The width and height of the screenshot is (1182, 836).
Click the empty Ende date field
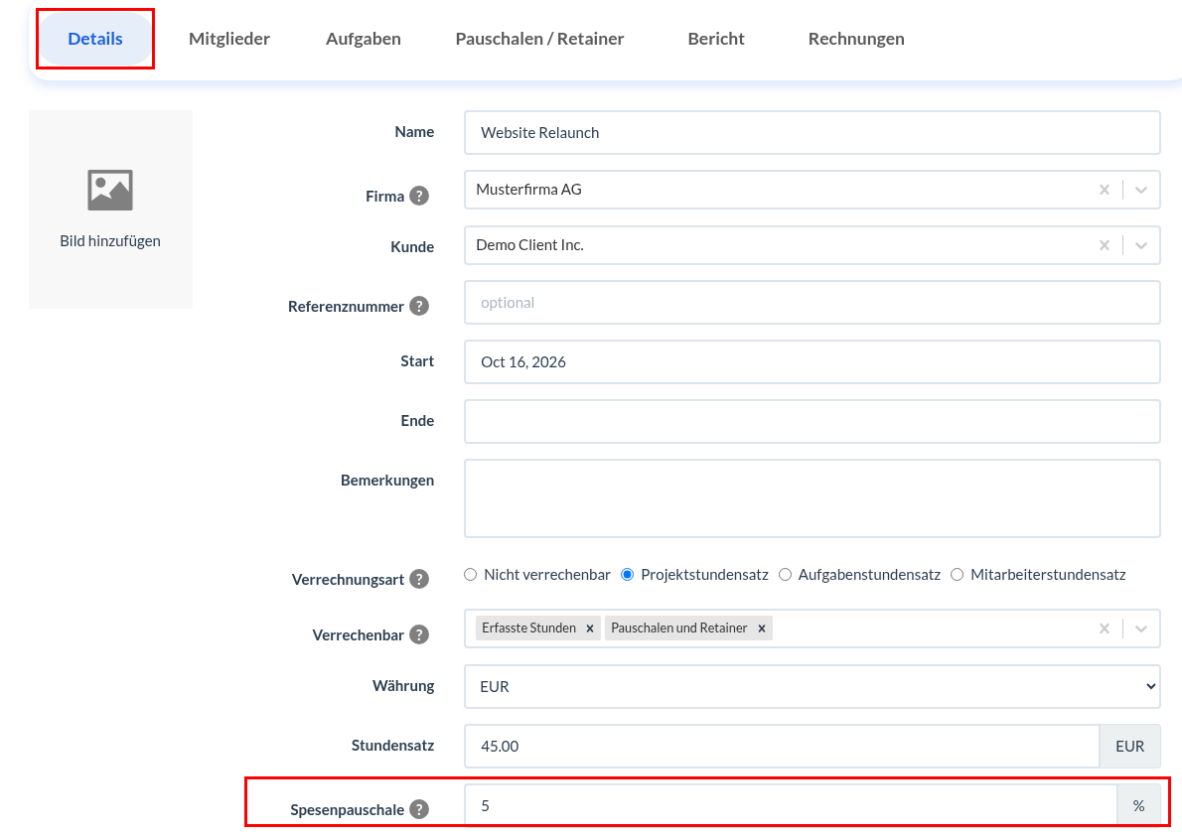click(812, 421)
